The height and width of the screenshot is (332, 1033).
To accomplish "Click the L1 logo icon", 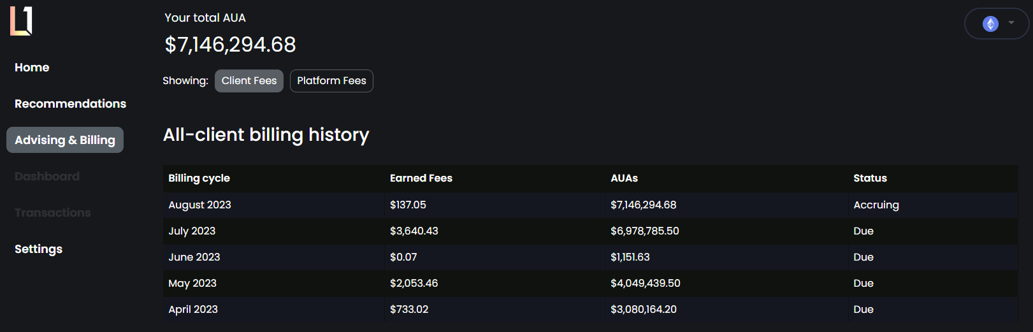I will (x=21, y=21).
